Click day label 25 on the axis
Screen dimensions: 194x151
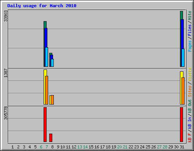148,147
